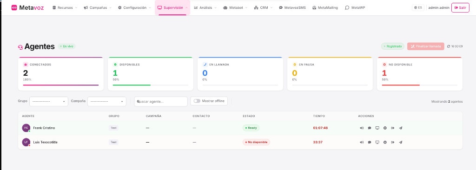Click the En vivo badge

click(x=66, y=46)
